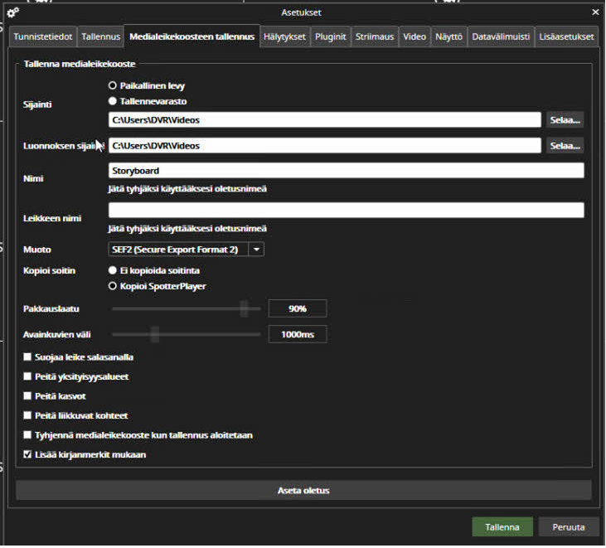Choose Kopioi SpotterPlayer option
The height and width of the screenshot is (548, 606).
pyautogui.click(x=113, y=286)
